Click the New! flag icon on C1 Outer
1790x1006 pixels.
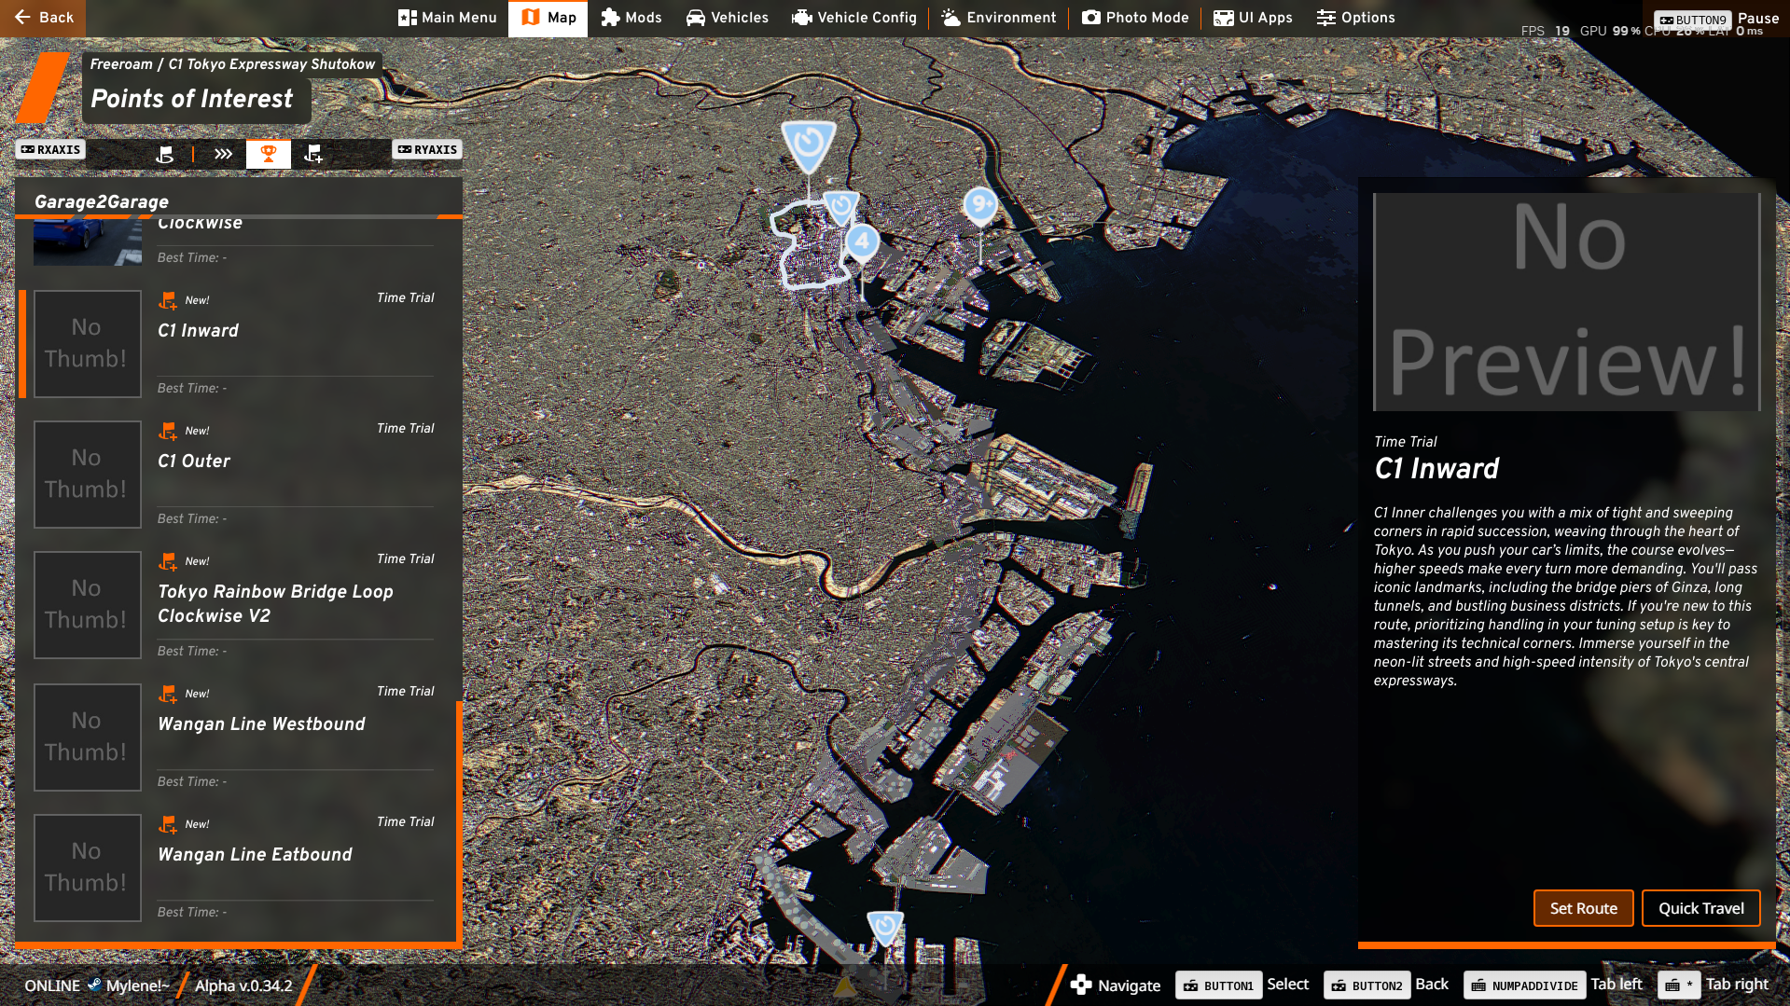[x=168, y=431]
